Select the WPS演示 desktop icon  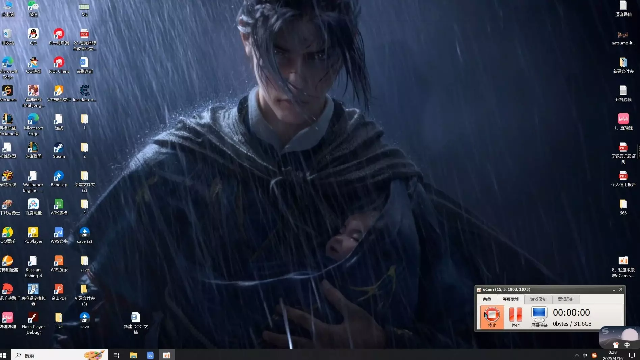point(59,264)
